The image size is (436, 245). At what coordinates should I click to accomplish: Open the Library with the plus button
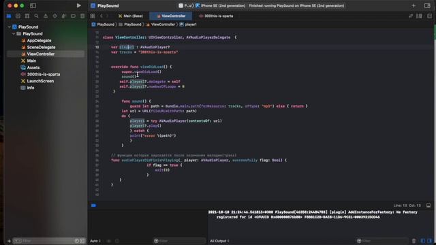(414, 5)
